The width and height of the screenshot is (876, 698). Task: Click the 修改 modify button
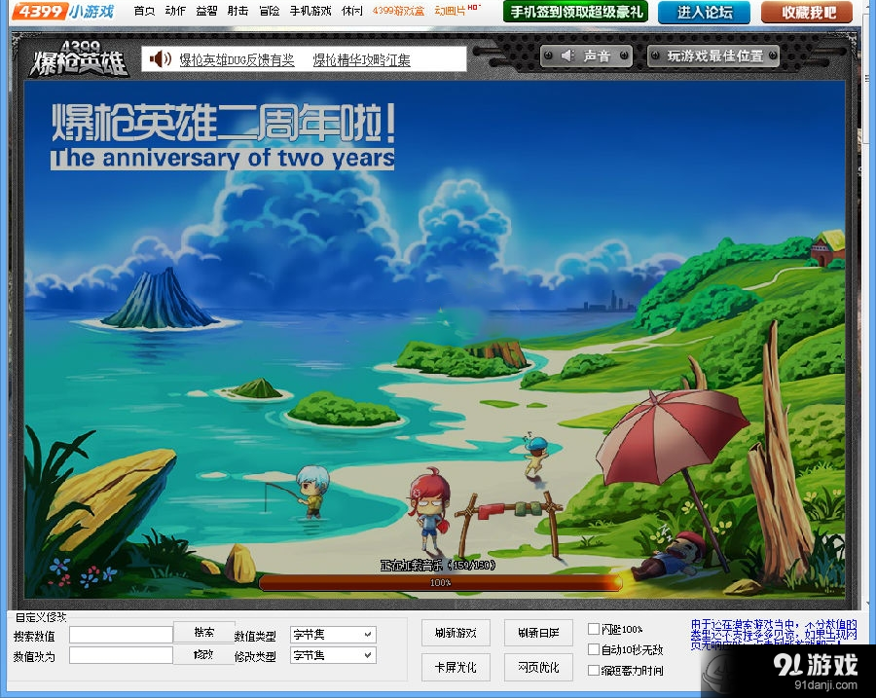(204, 654)
